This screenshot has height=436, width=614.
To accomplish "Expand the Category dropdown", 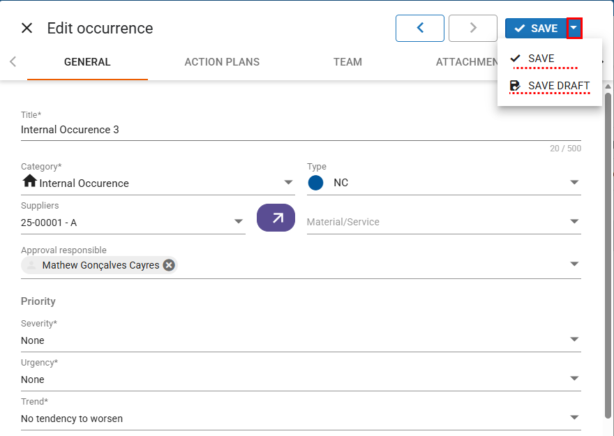I will tap(288, 183).
